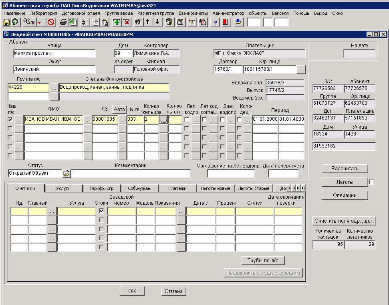Open the Лаборатория menu
Viewport: 389px width, 305px height.
tap(44, 13)
